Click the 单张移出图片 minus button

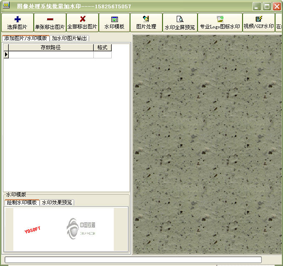(x=50, y=23)
